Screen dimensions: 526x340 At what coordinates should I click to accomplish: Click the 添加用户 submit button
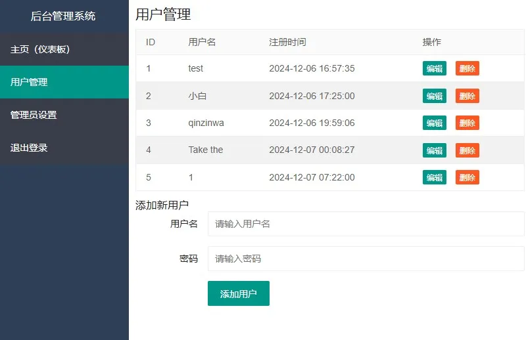(x=239, y=293)
